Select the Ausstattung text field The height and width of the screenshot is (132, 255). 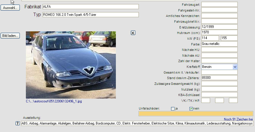coord(137,123)
